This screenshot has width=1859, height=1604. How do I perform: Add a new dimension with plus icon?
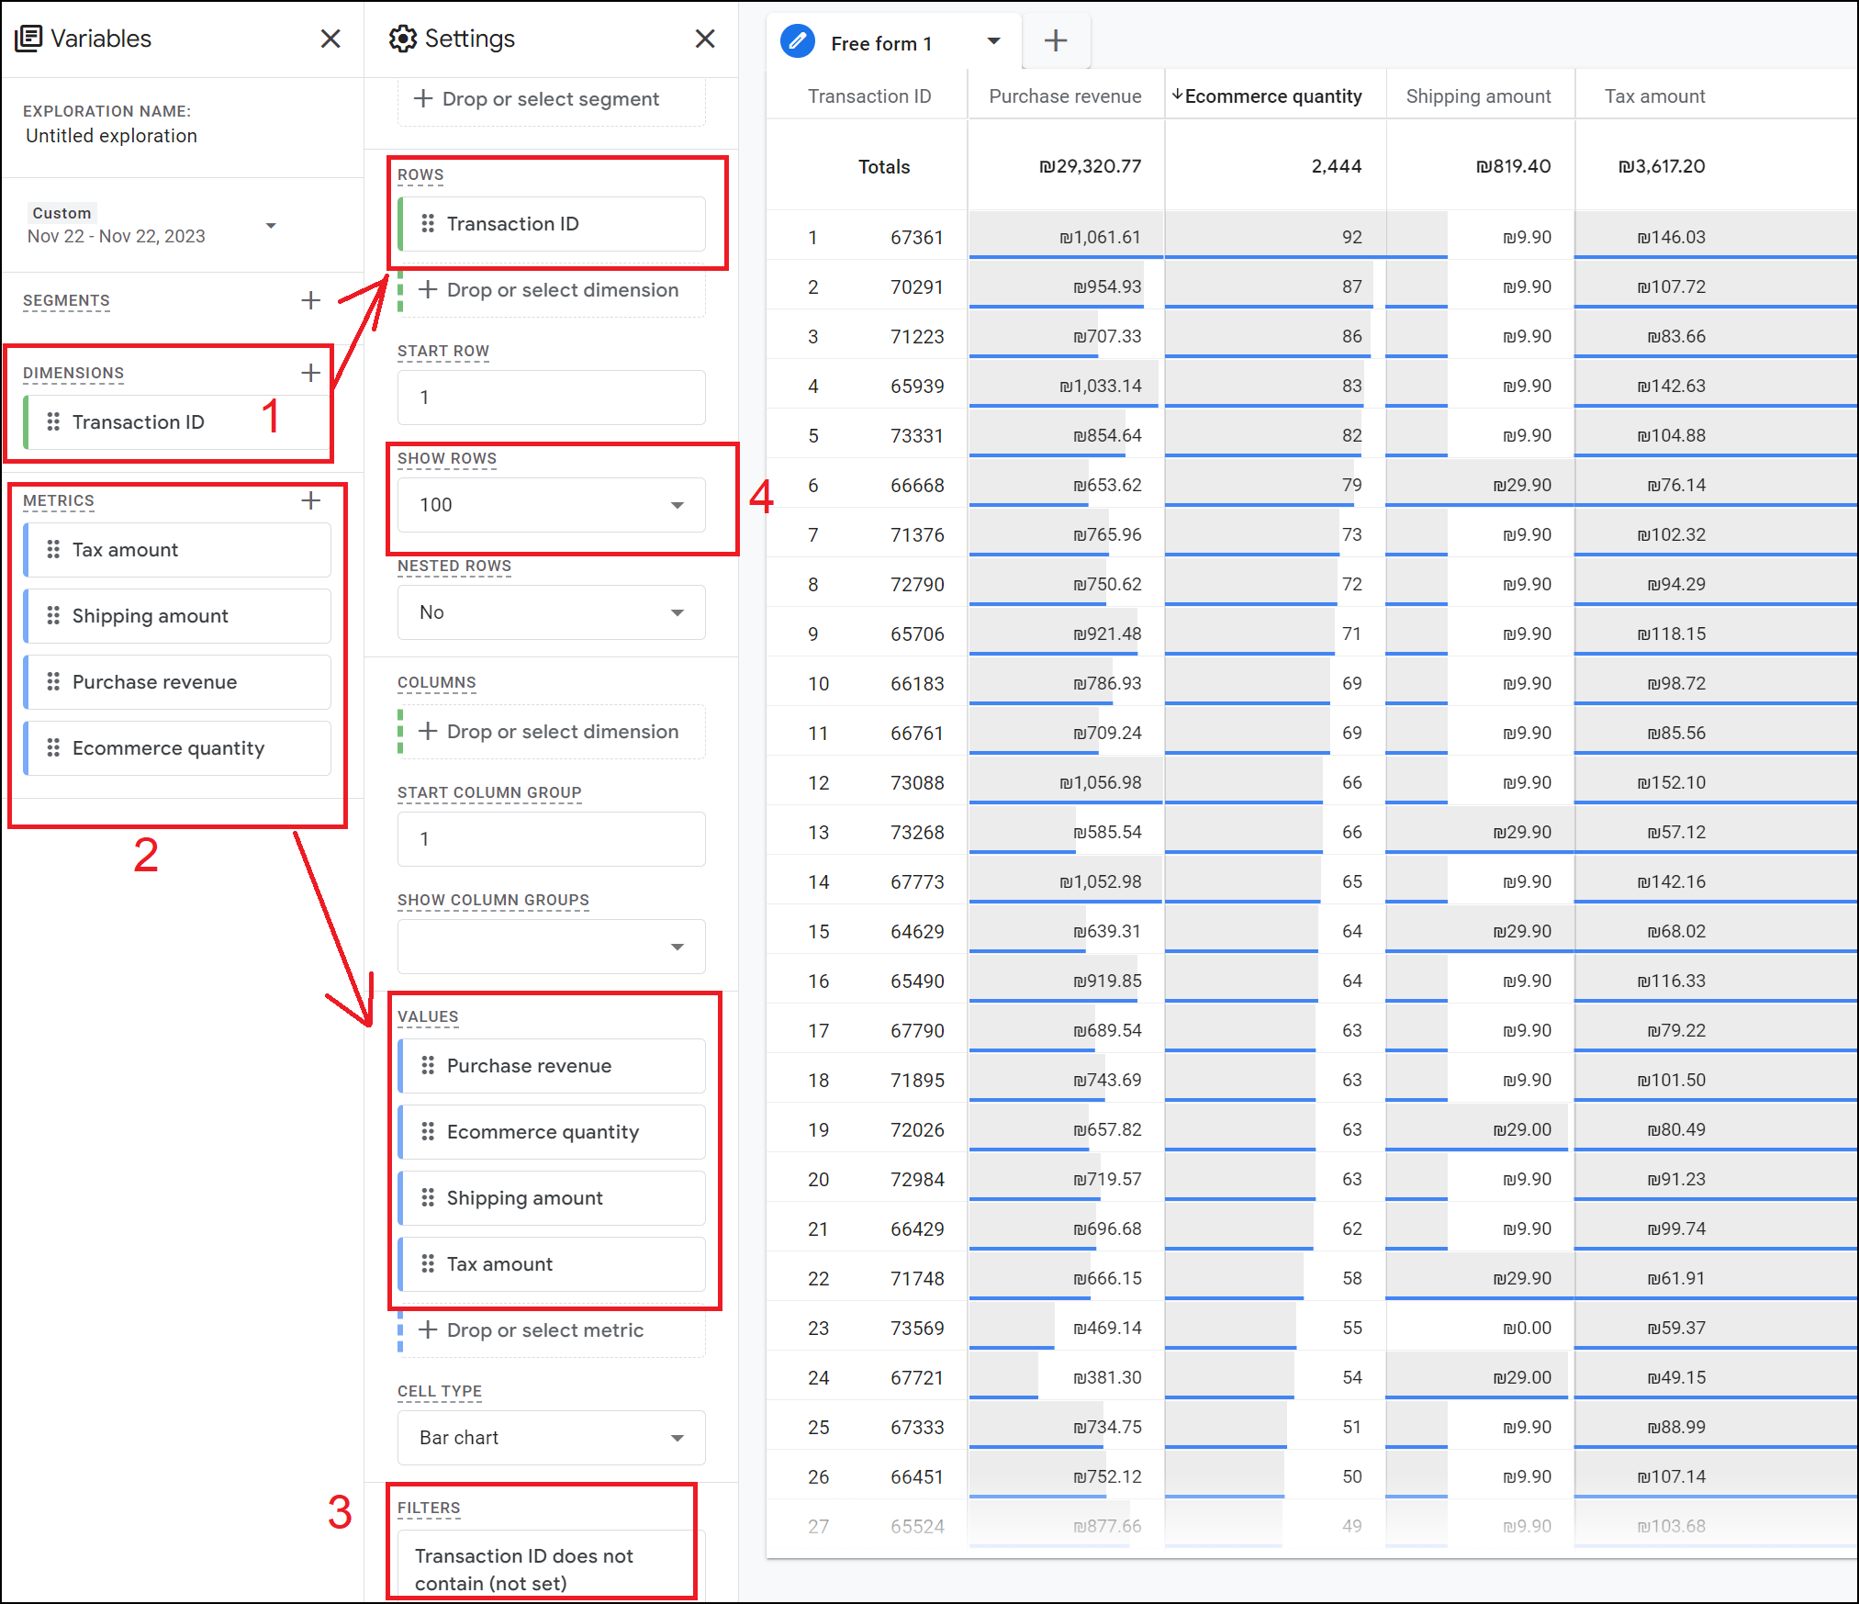310,373
